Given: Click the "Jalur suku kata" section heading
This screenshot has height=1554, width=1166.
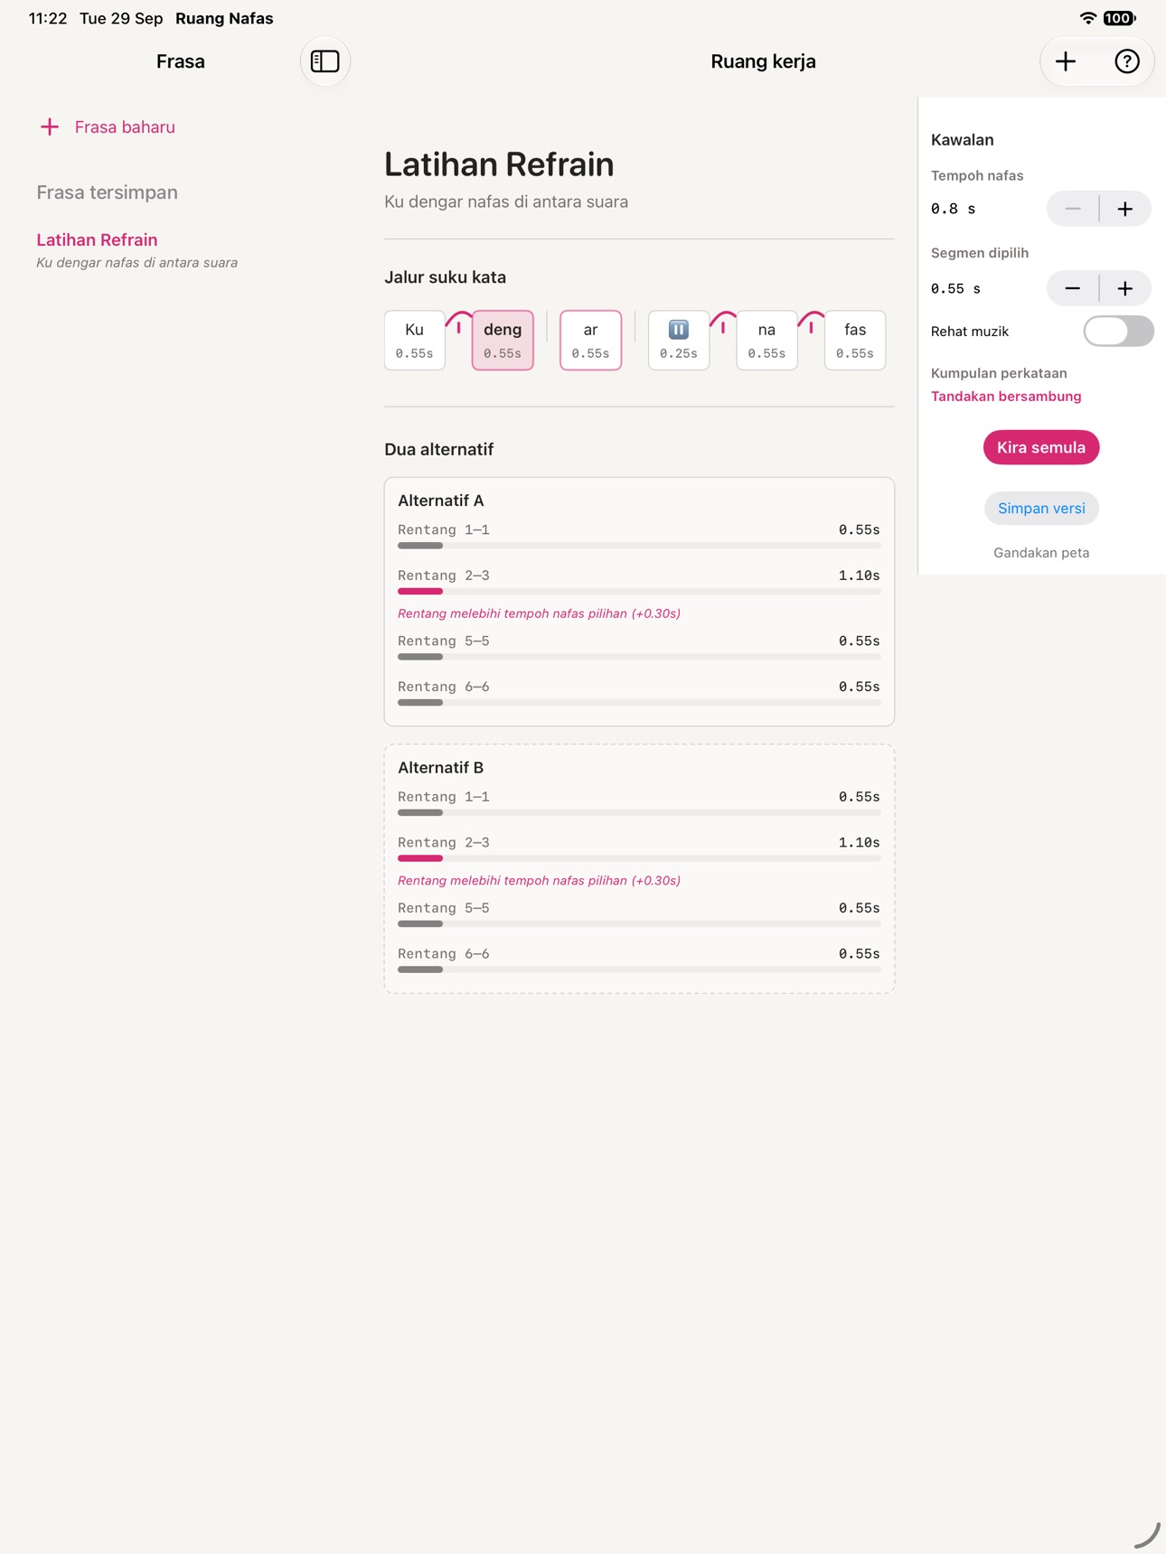Looking at the screenshot, I should coord(445,277).
